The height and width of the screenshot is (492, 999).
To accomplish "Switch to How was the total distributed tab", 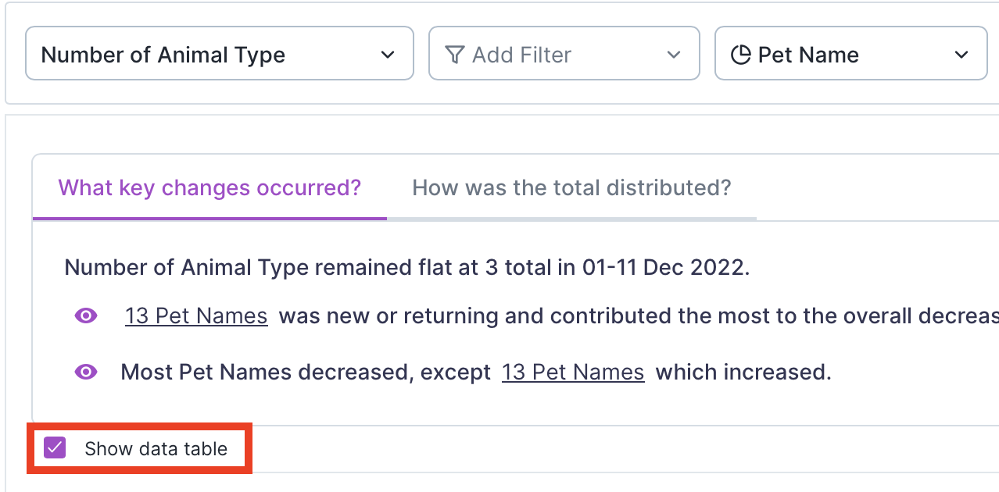I will pyautogui.click(x=571, y=188).
